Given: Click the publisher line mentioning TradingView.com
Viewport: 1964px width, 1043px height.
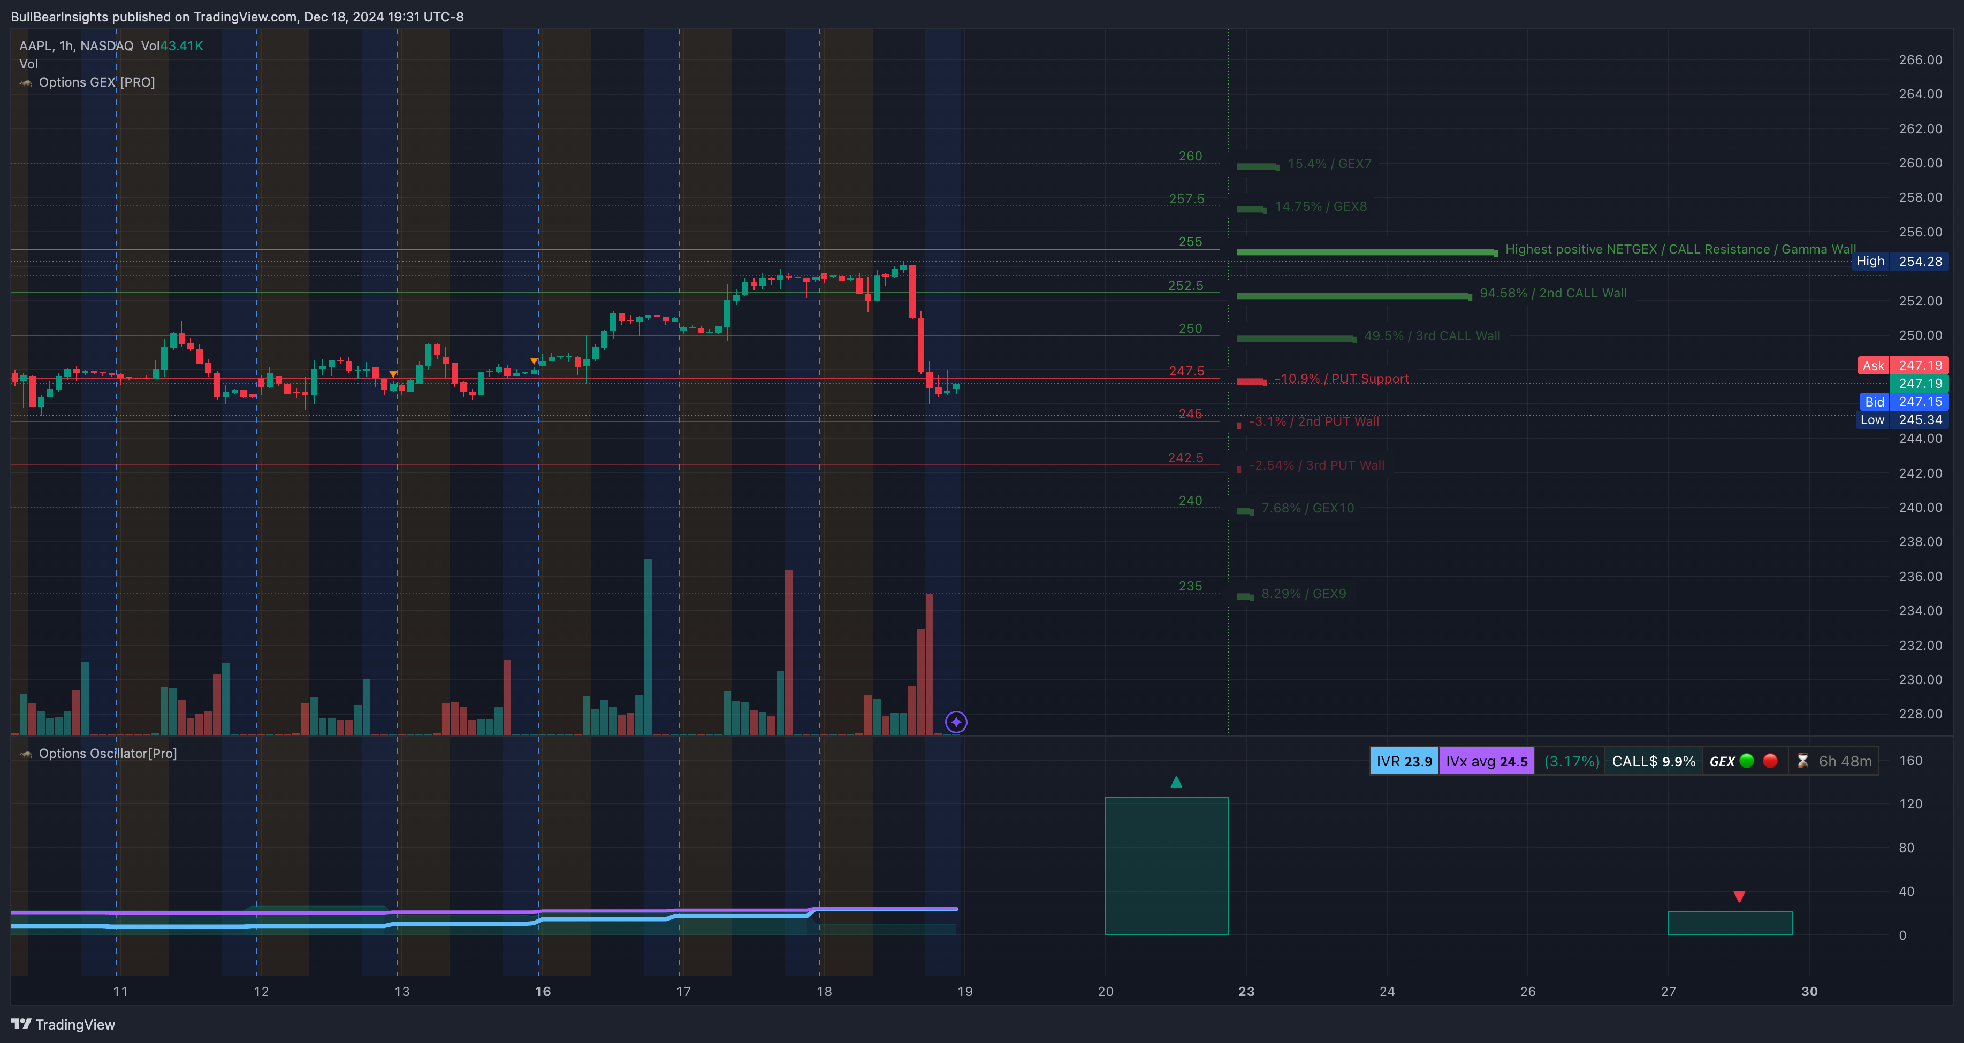Looking at the screenshot, I should [x=237, y=17].
